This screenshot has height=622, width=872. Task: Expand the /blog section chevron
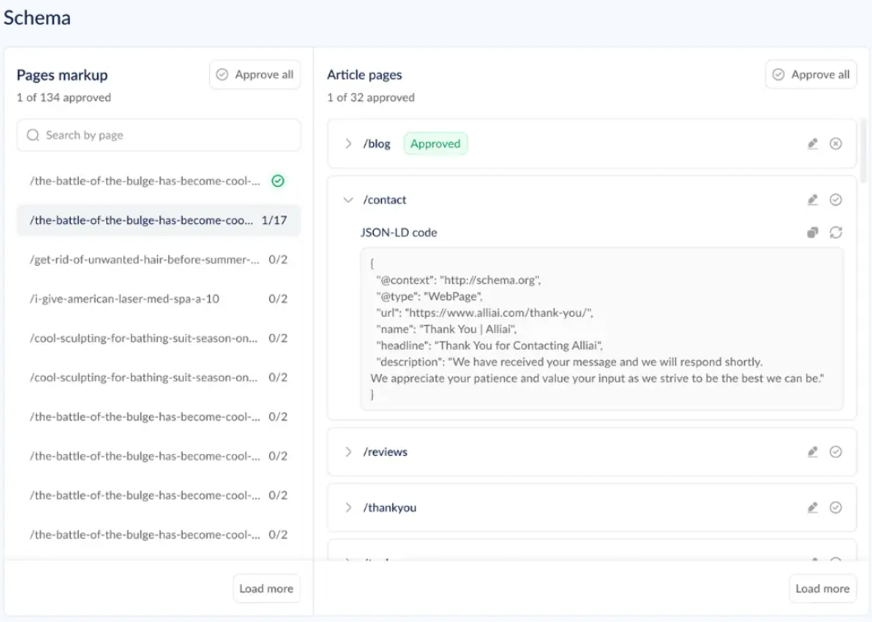point(348,144)
